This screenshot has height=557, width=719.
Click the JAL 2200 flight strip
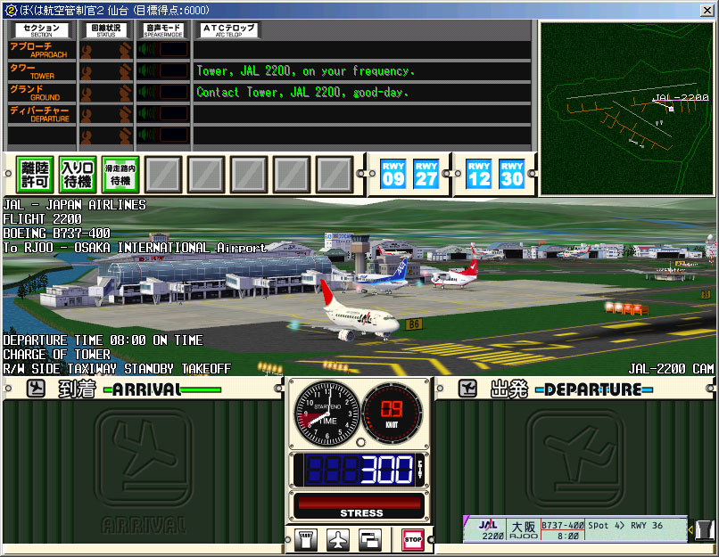pyautogui.click(x=574, y=530)
